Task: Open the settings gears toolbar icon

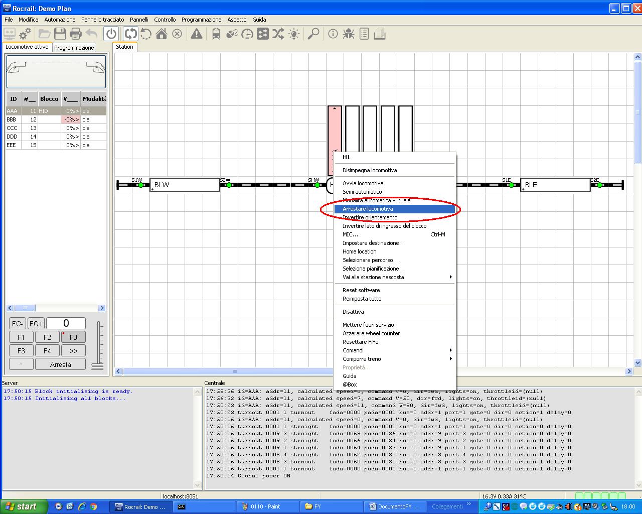Action: [x=25, y=34]
